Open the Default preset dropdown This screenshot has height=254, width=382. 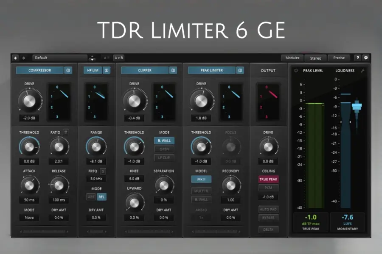coord(60,58)
